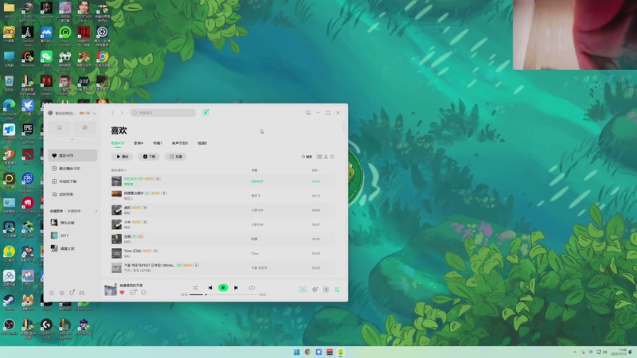This screenshot has width=637, height=358.
Task: Show the lyrics panel icon
Action: [326, 290]
